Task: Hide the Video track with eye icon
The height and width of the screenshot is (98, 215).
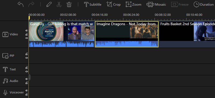Action: pos(27,38)
